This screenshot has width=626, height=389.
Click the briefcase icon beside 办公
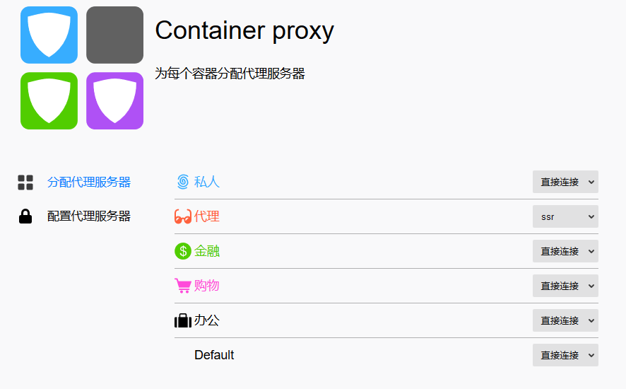click(183, 320)
